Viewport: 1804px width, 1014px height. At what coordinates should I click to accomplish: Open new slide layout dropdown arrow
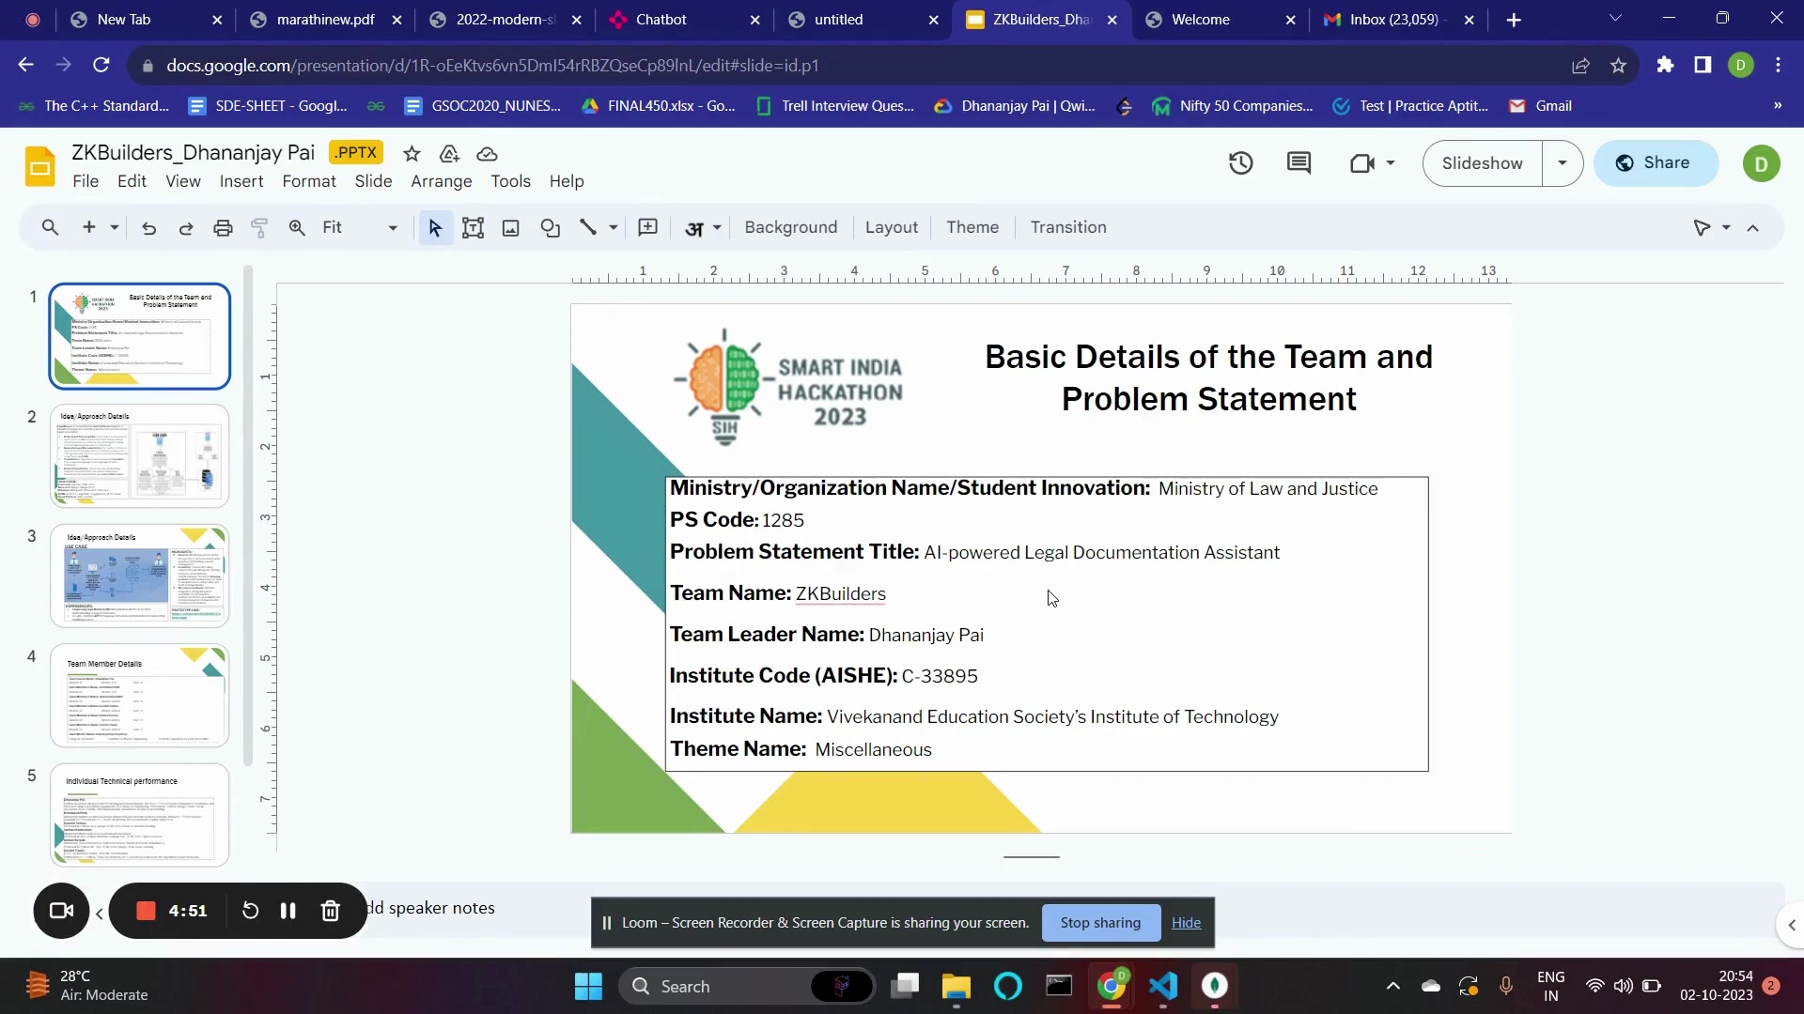(x=115, y=227)
